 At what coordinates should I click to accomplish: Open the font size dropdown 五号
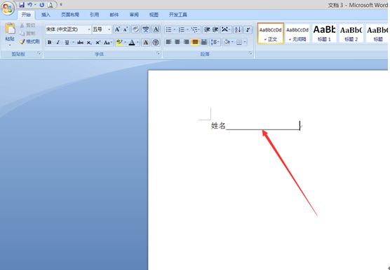[x=109, y=29]
